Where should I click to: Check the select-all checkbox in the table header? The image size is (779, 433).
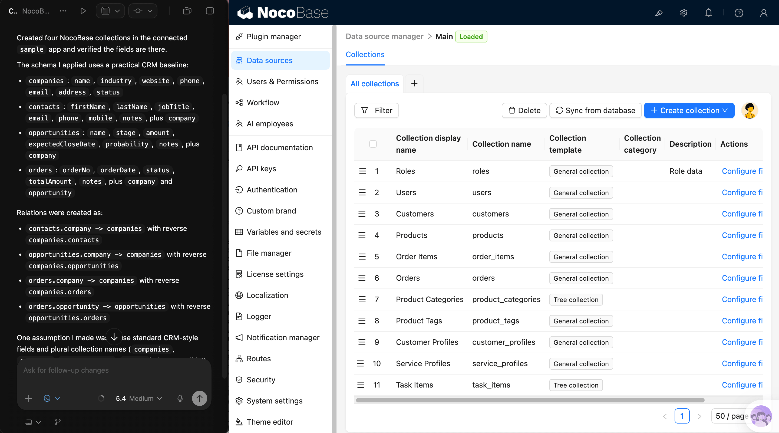point(373,144)
